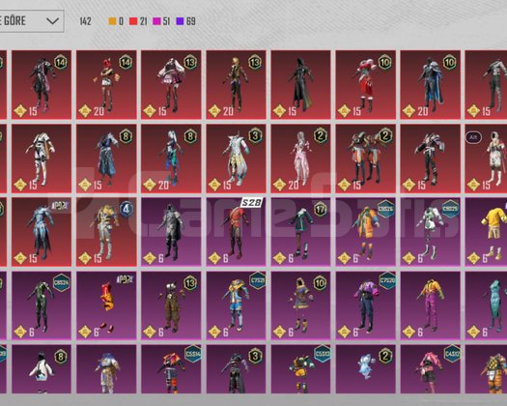This screenshot has width=507, height=406.
Task: Click the blue level 4 badge on the gold armor
Action: [127, 209]
